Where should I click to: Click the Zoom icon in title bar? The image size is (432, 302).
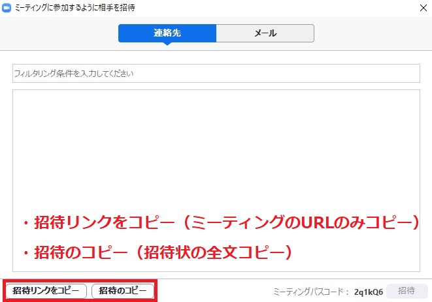pyautogui.click(x=7, y=8)
